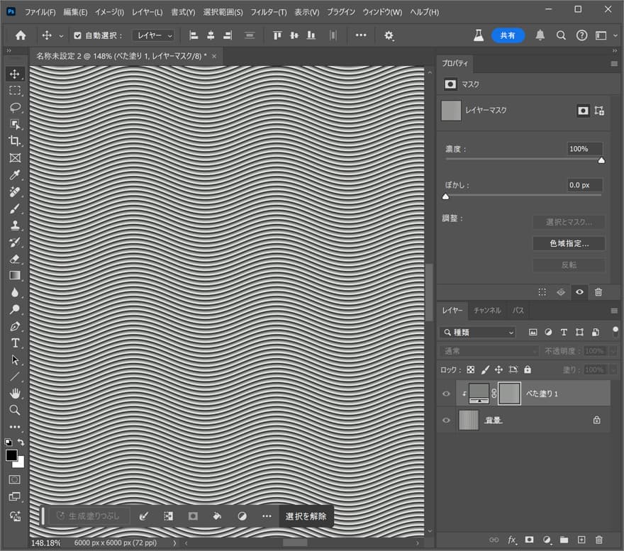
Task: Open tool preset picker arrow
Action: coord(61,36)
